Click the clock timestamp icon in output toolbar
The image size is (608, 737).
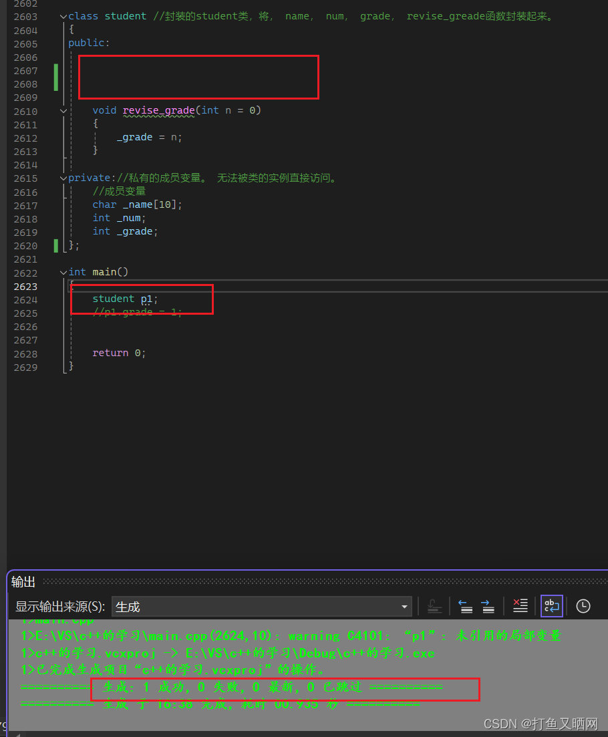tap(583, 606)
